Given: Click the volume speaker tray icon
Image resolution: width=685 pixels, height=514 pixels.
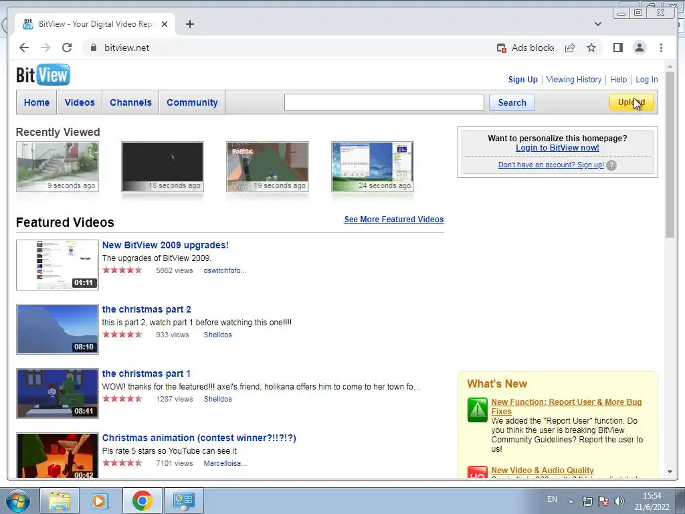Looking at the screenshot, I should (619, 501).
